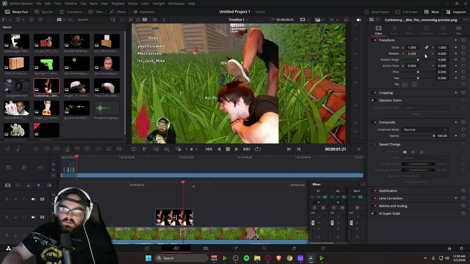Screen dimensions: 470x264
Task: Select the razor split clip icon
Action: coord(28,185)
